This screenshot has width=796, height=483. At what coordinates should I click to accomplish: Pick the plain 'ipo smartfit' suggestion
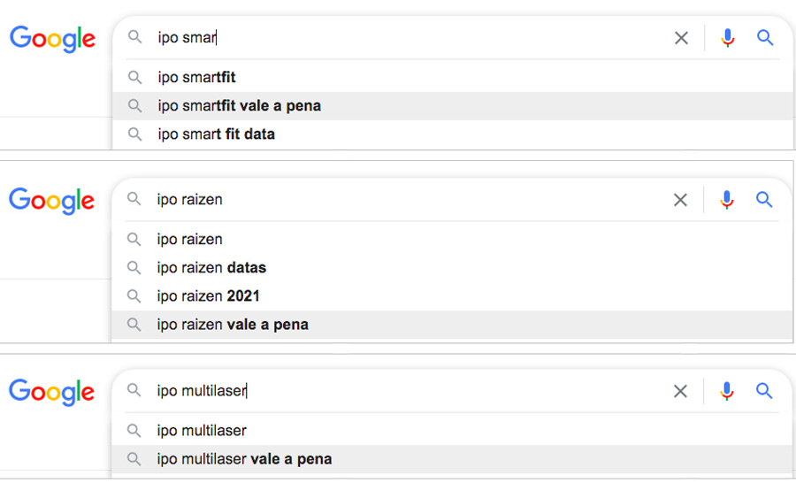(x=196, y=78)
